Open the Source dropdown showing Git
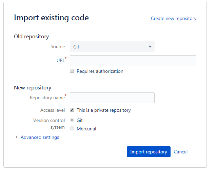 (112, 47)
